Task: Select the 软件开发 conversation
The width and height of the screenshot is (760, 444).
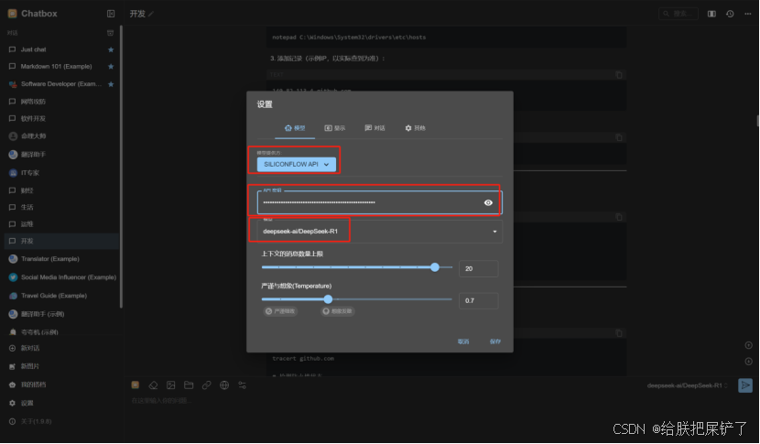Action: (61, 119)
